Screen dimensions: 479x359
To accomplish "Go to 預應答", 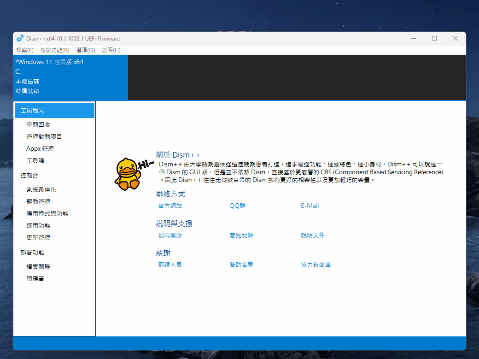I will (x=35, y=278).
